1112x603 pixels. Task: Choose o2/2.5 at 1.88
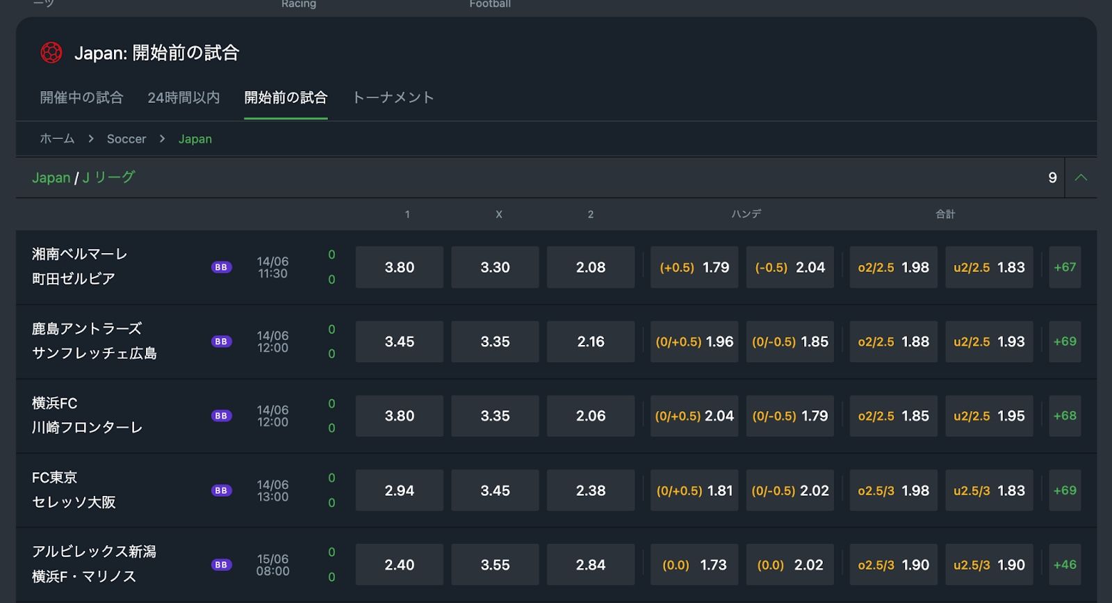pyautogui.click(x=894, y=341)
